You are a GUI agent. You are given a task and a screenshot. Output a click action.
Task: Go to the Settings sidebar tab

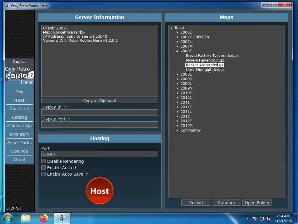click(x=19, y=151)
